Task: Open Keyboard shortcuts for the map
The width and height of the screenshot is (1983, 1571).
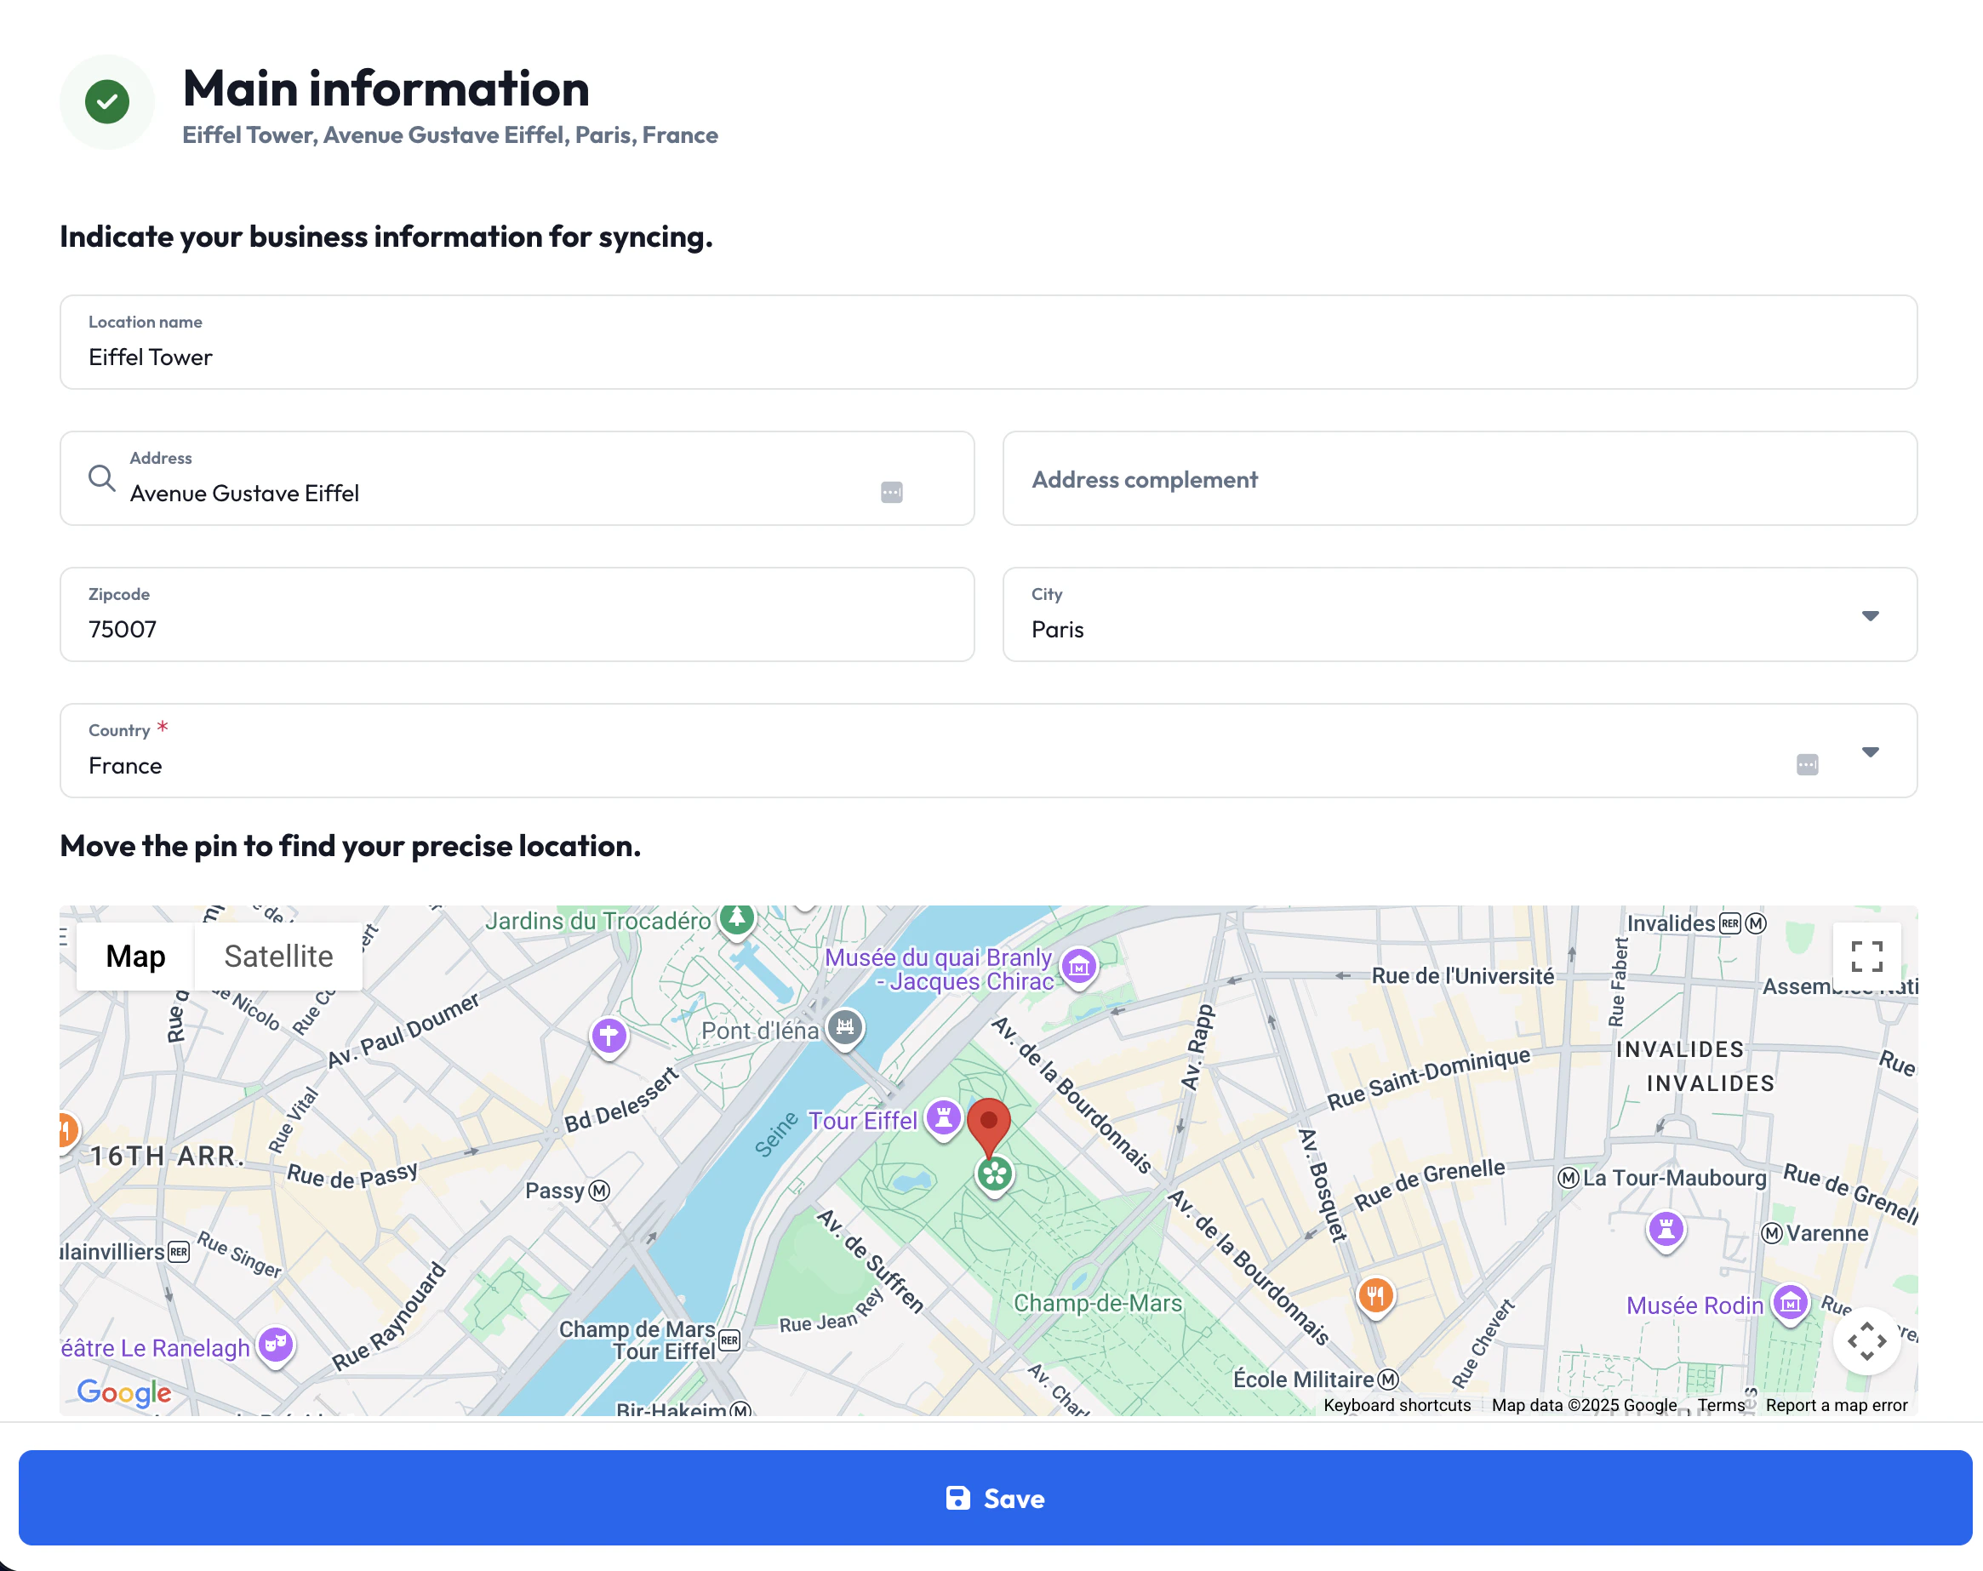Action: coord(1397,1404)
